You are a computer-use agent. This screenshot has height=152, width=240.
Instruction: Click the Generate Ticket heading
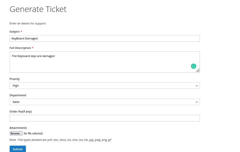click(38, 9)
